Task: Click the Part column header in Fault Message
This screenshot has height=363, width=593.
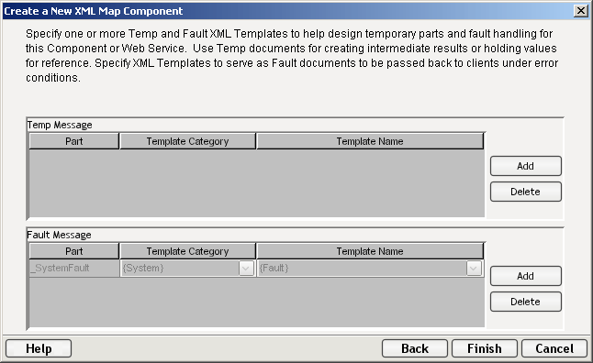Action: pos(74,251)
